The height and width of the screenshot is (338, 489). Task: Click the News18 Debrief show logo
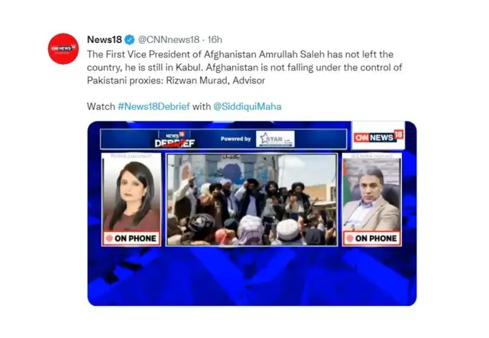(175, 139)
